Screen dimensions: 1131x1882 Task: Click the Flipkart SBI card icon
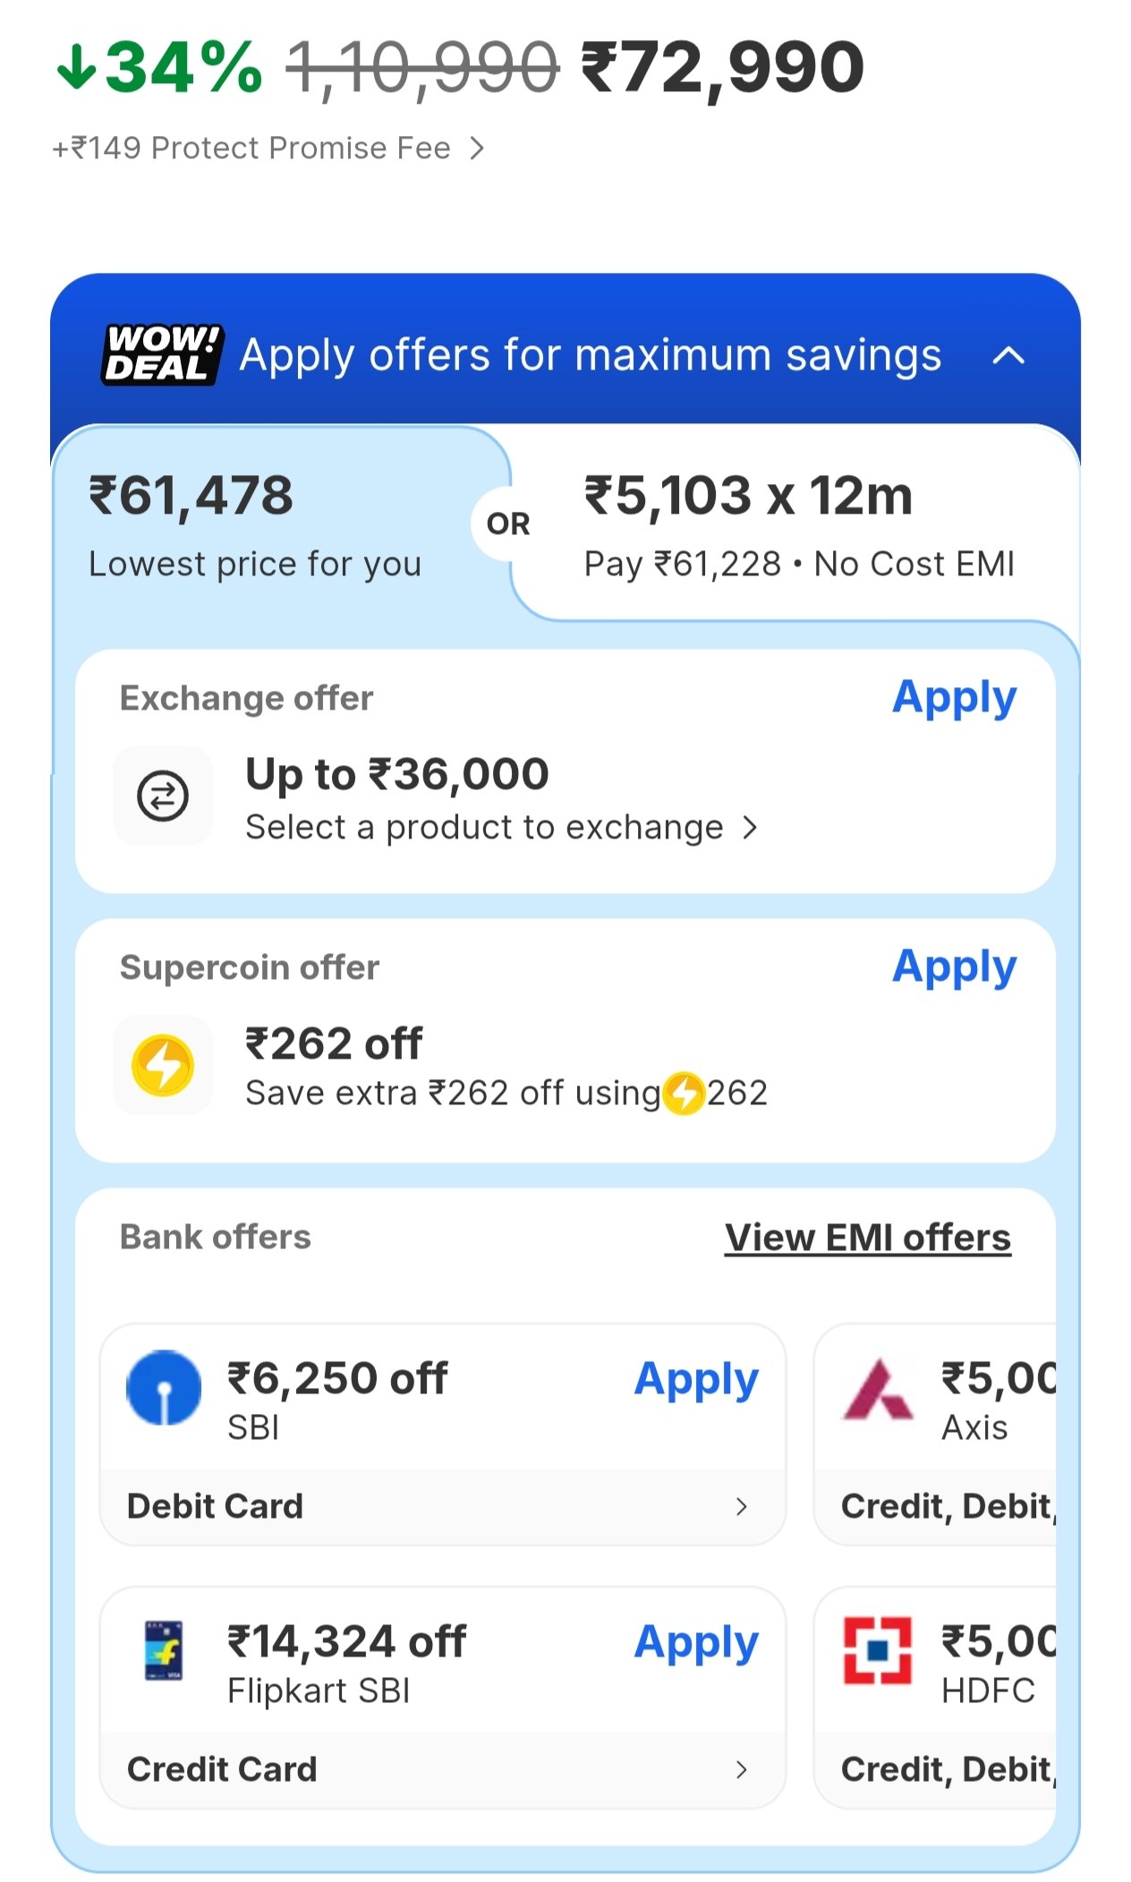click(x=164, y=1650)
